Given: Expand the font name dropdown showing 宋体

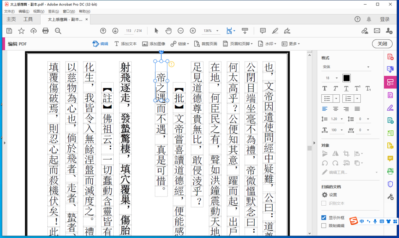Looking at the screenshot, I should coord(368,67).
